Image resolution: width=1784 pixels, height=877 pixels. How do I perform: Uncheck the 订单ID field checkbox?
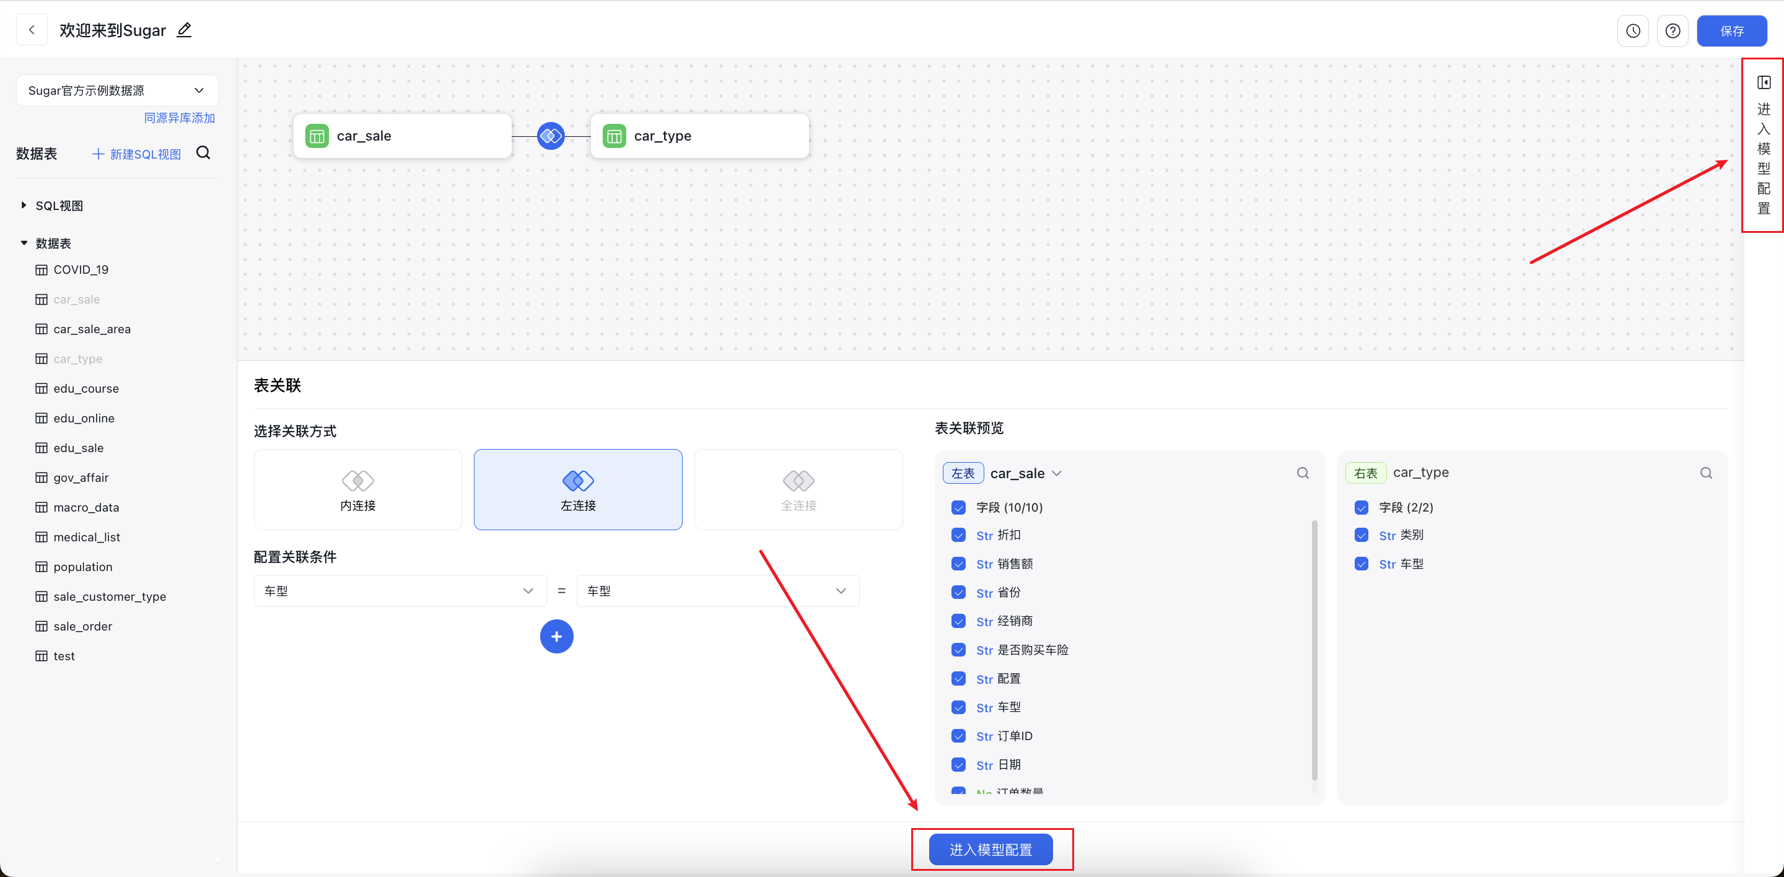tap(958, 736)
